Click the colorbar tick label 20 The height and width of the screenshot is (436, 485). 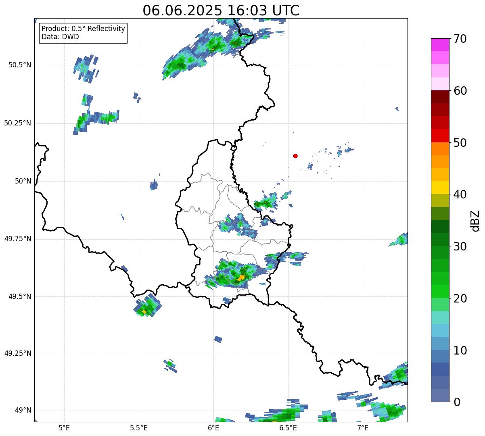point(460,298)
